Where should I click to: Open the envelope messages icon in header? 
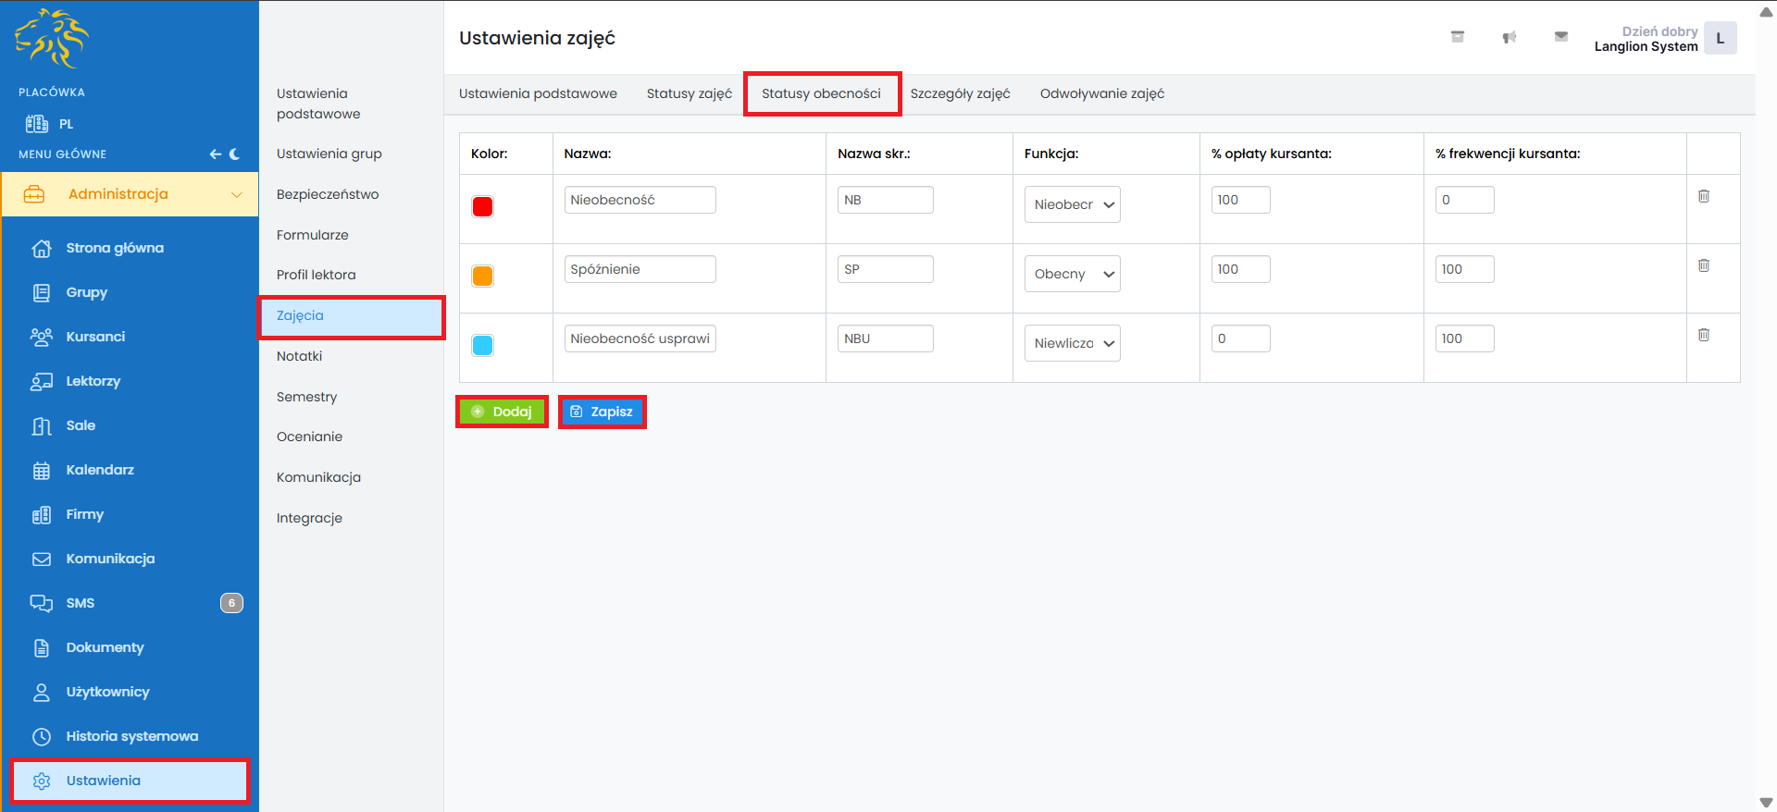click(x=1560, y=37)
